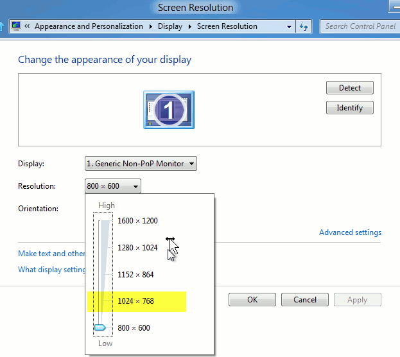Go to Appearance and Personalization breadcrumb
Screen dimensions: 400x357
pyautogui.click(x=89, y=26)
